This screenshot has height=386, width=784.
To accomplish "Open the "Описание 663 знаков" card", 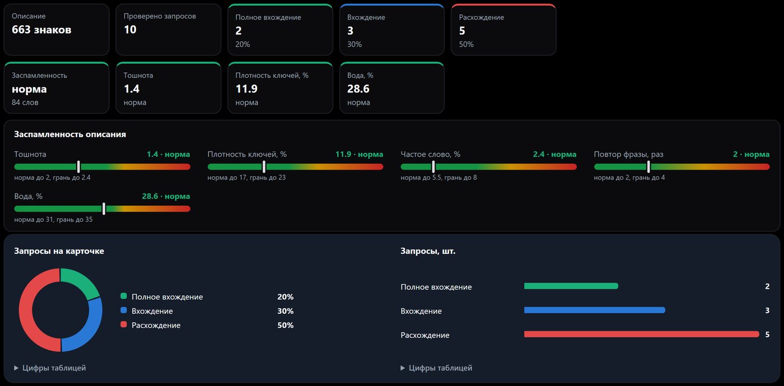I will point(57,30).
